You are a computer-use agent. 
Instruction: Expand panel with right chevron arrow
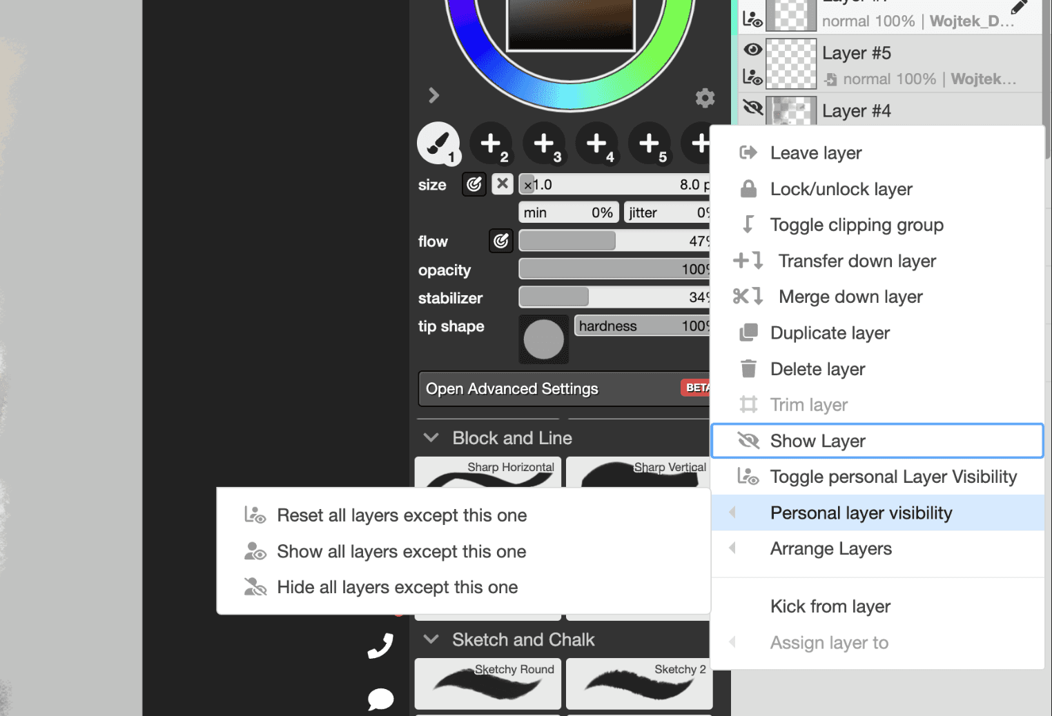tap(434, 95)
